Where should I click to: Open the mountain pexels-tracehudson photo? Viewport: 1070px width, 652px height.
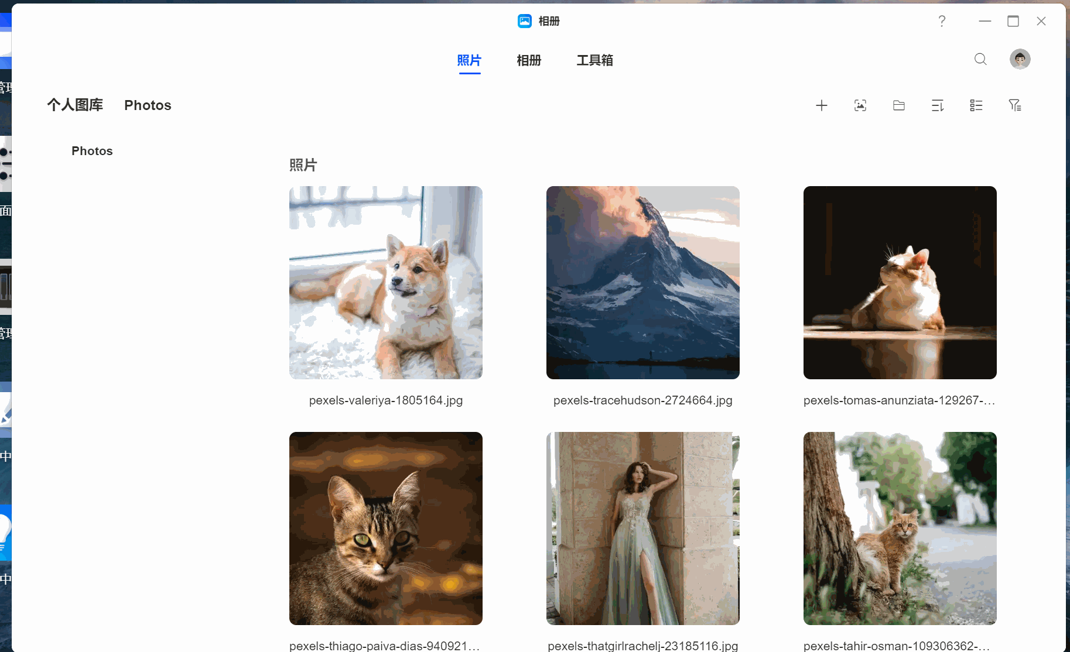click(643, 283)
